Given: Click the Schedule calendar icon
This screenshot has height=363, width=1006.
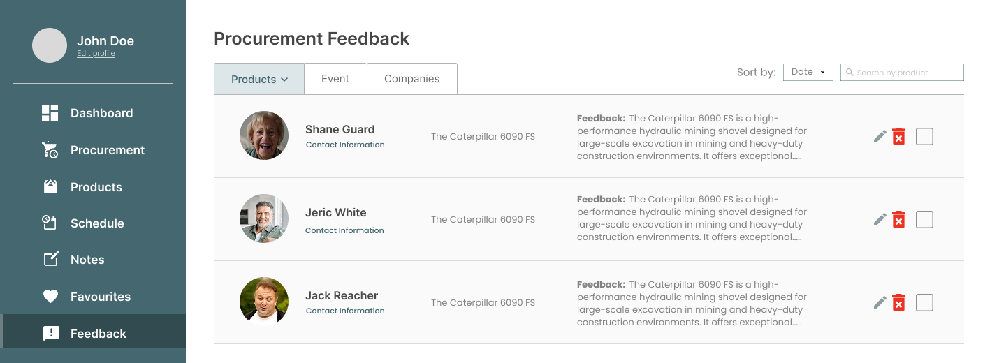Looking at the screenshot, I should (x=50, y=223).
